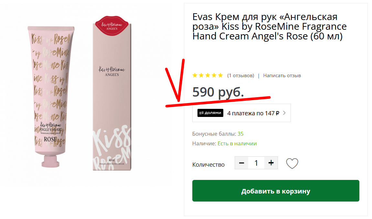Open the 1 отзывов reviews link
This screenshot has height=219, width=372.
point(240,76)
